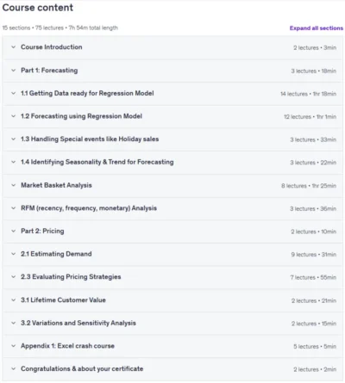Click Expand all sections link
The width and height of the screenshot is (345, 383).
coord(317,28)
